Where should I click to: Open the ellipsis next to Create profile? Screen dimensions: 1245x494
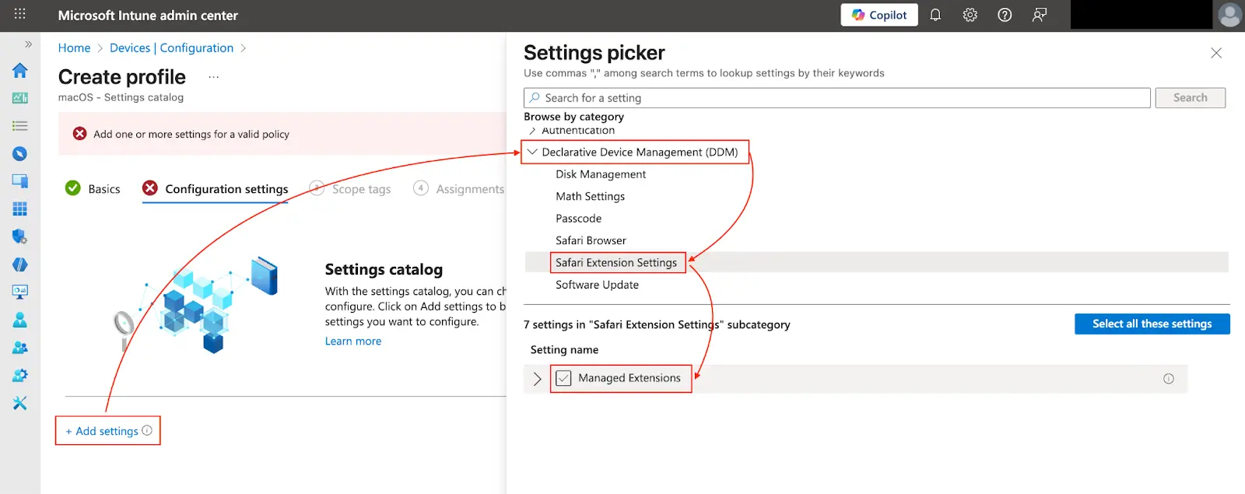(x=214, y=77)
